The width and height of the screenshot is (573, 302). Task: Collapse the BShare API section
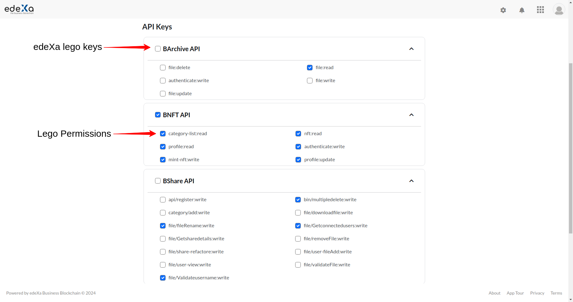(411, 181)
